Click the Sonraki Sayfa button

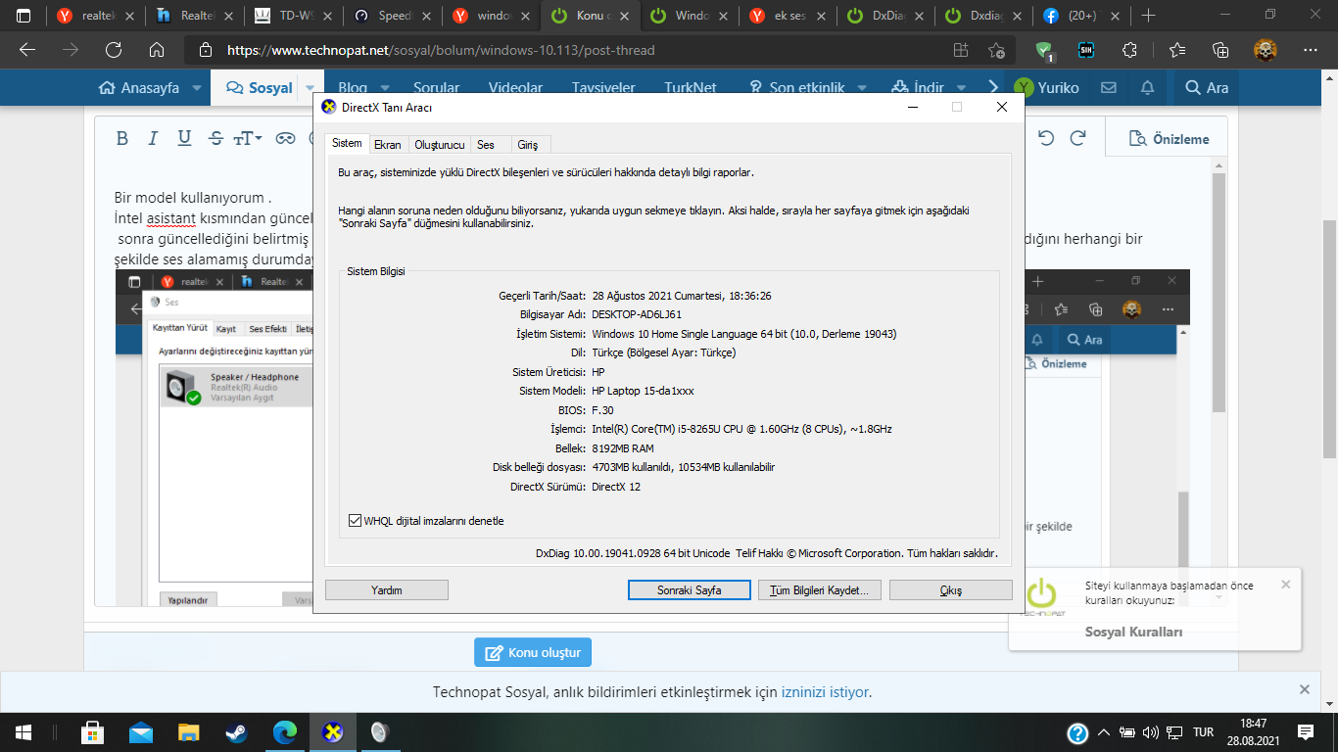click(x=689, y=590)
